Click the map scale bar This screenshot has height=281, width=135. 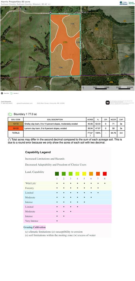coord(108,88)
